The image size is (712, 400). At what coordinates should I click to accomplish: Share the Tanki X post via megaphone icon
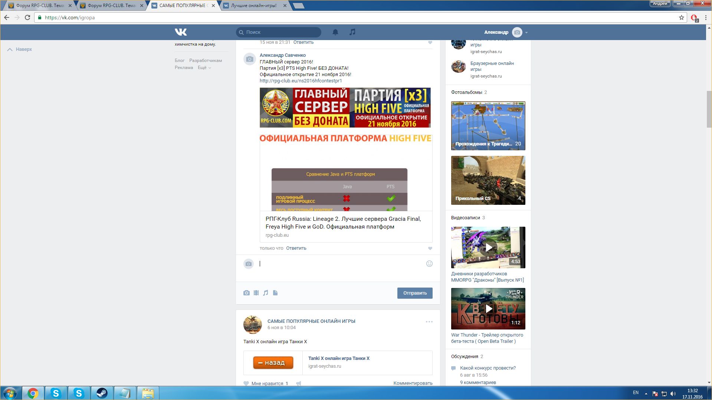[x=298, y=383]
